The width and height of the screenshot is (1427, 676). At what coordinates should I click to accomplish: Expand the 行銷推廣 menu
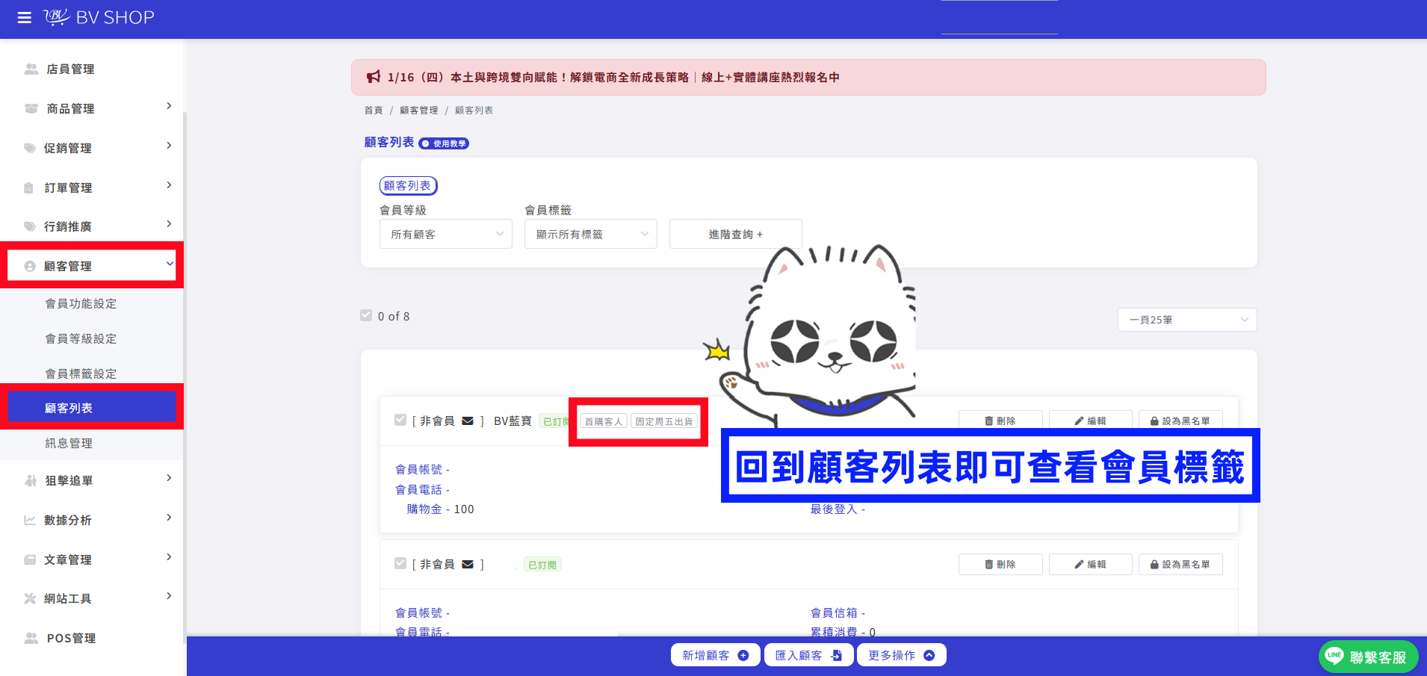pos(92,226)
